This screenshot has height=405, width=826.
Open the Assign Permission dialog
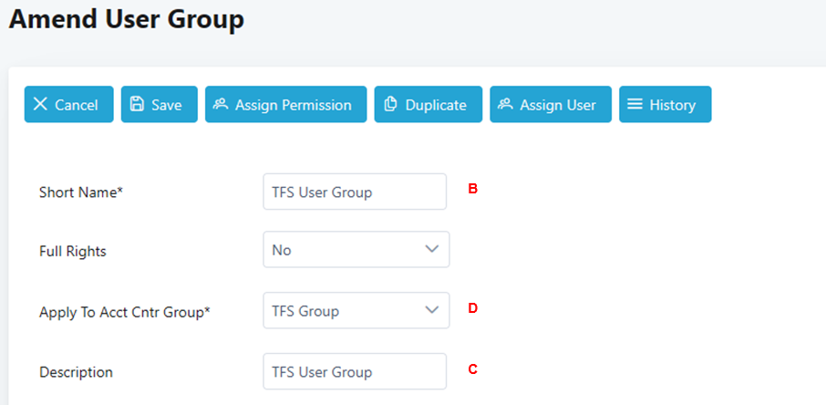285,104
